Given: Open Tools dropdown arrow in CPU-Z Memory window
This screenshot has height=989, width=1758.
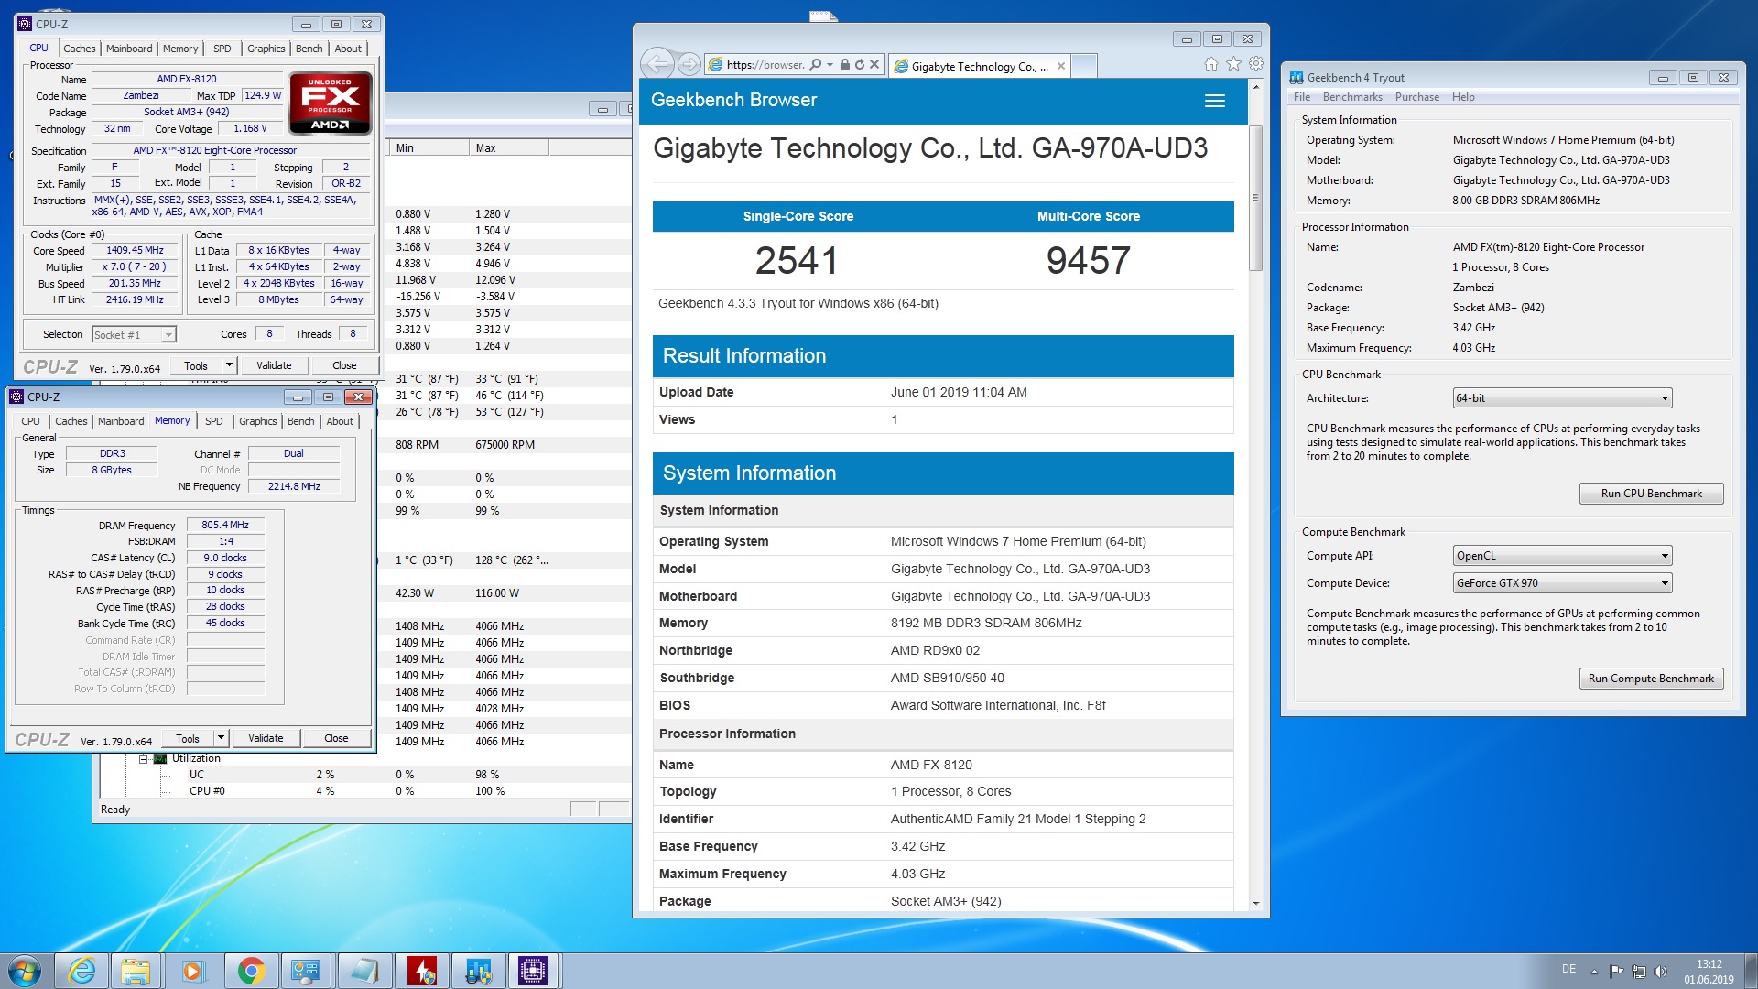Looking at the screenshot, I should 221,738.
